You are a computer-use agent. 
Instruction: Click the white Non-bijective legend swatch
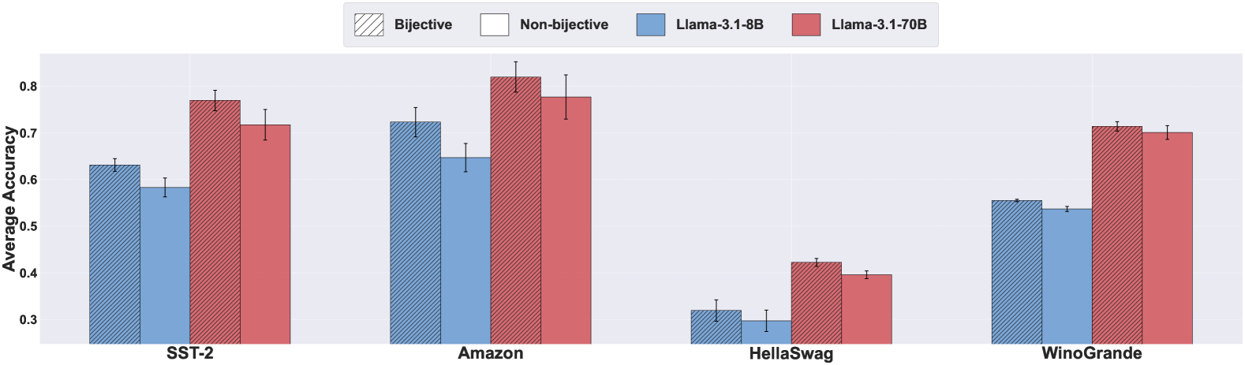[494, 24]
